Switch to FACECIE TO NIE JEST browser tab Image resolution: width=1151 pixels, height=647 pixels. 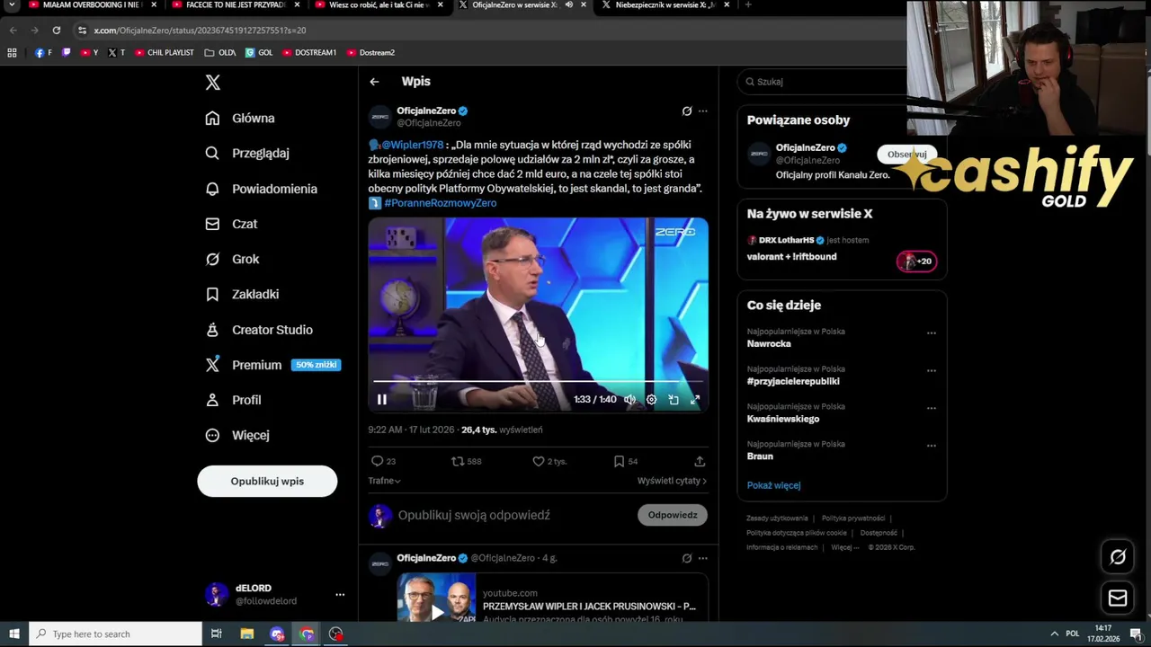[x=234, y=5]
